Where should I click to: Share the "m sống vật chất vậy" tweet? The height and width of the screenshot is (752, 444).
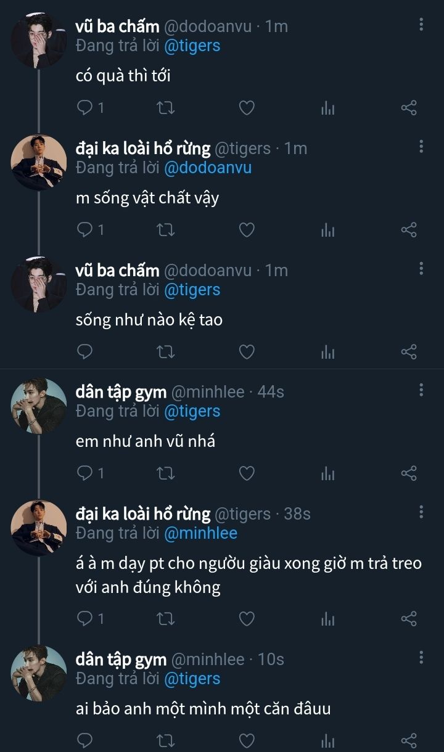click(x=409, y=231)
